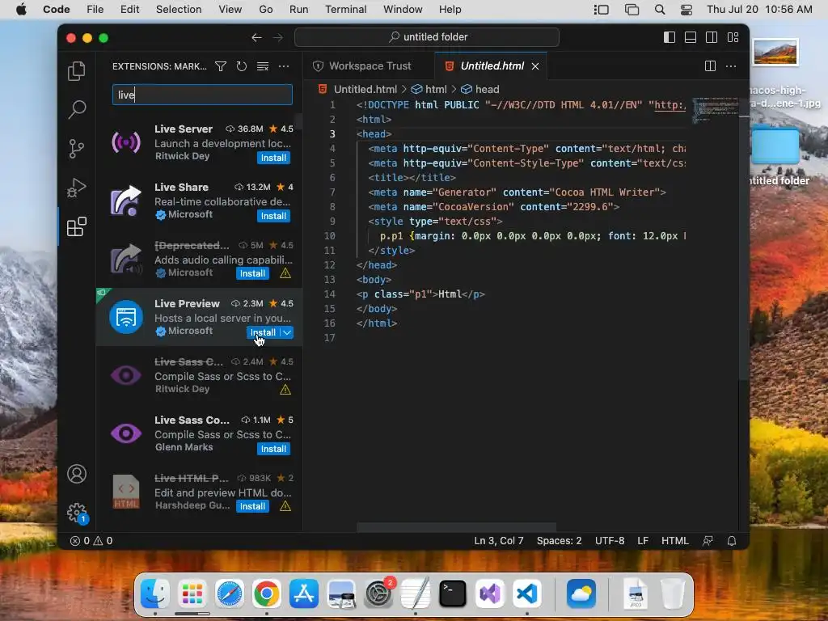Screen dimensions: 828x621
Task: Install Live Server extension
Action: (273, 158)
